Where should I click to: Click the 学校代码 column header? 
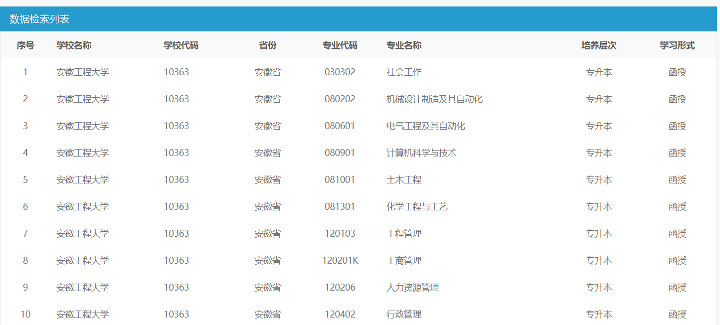point(181,45)
